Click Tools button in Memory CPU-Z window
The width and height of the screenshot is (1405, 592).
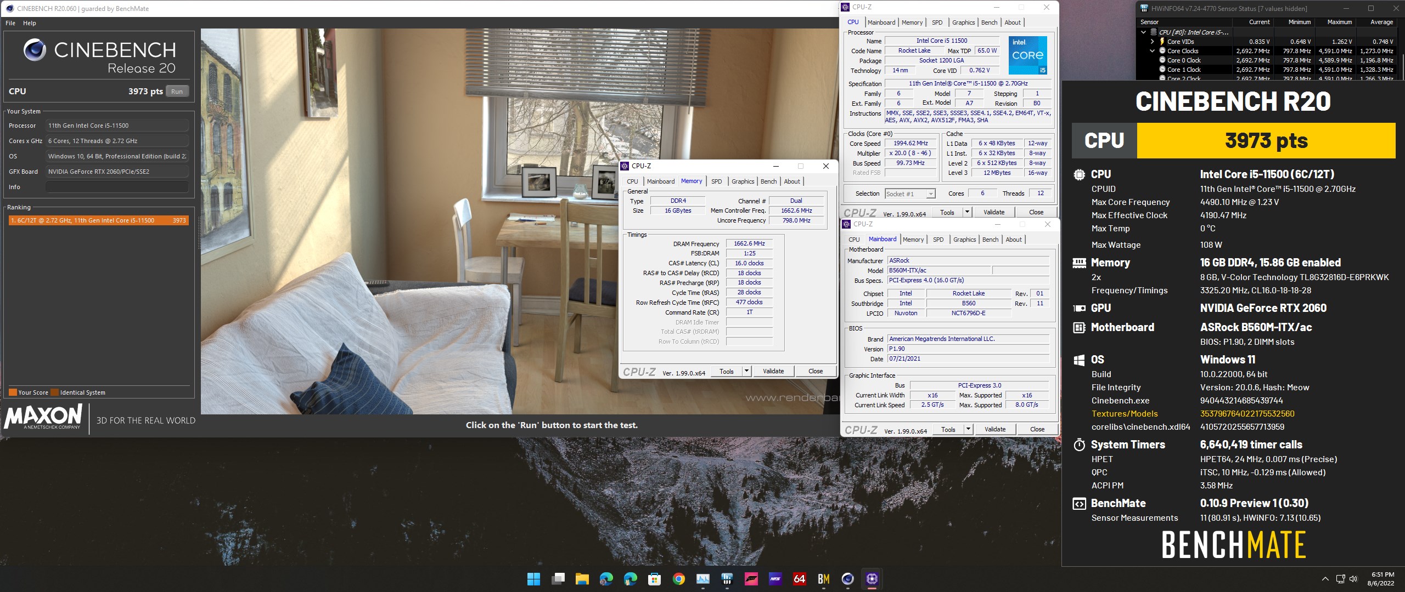tap(726, 371)
